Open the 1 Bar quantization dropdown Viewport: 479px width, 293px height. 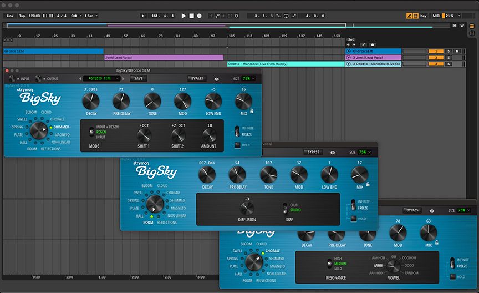point(91,16)
